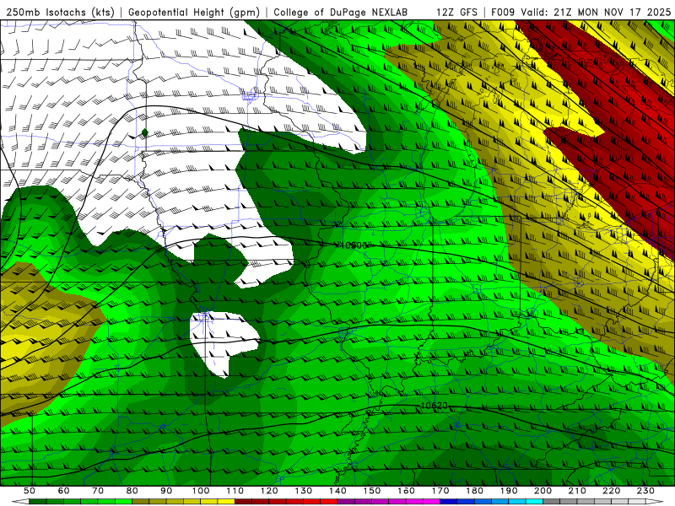Click the 60 label on the color scale

click(64, 491)
